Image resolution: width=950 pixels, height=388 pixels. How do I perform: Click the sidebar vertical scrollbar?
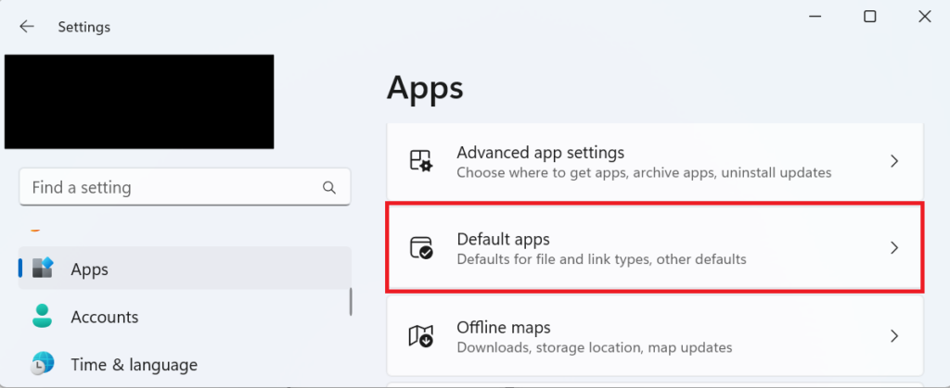click(x=350, y=301)
